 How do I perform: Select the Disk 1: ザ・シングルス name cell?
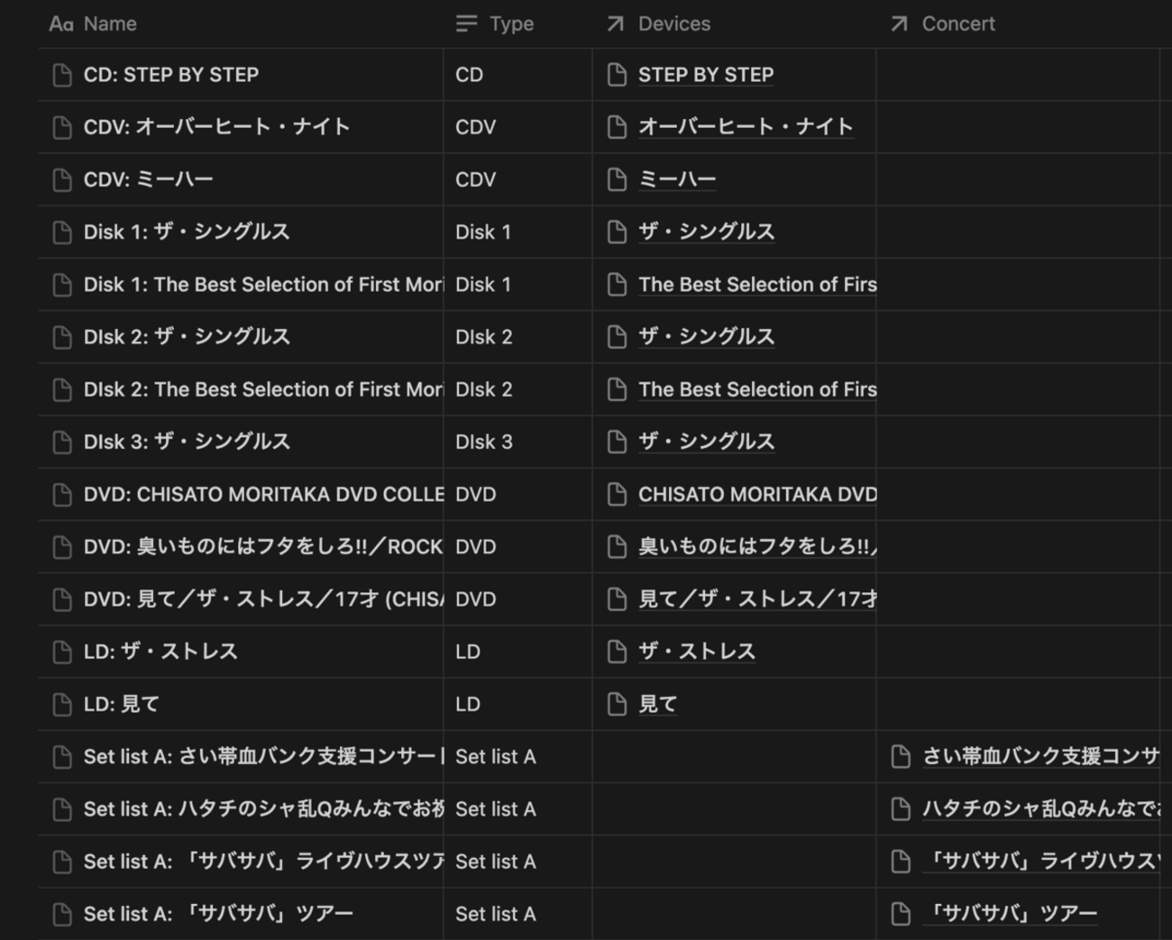click(x=241, y=232)
